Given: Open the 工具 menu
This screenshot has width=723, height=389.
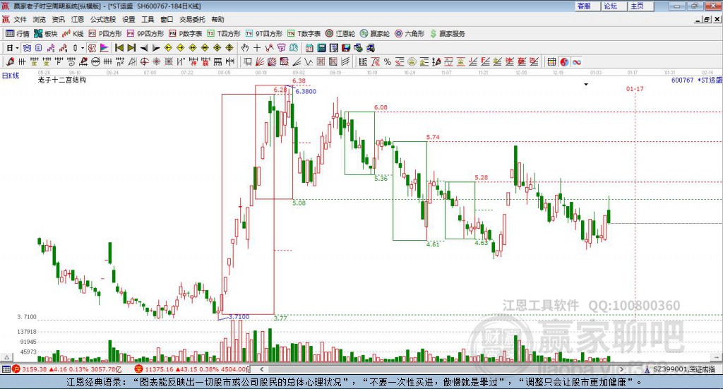Looking at the screenshot, I should [x=148, y=19].
